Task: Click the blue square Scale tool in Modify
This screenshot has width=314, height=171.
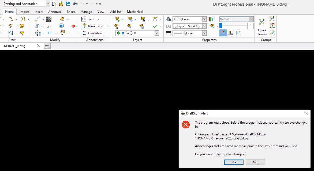Action: (61, 26)
